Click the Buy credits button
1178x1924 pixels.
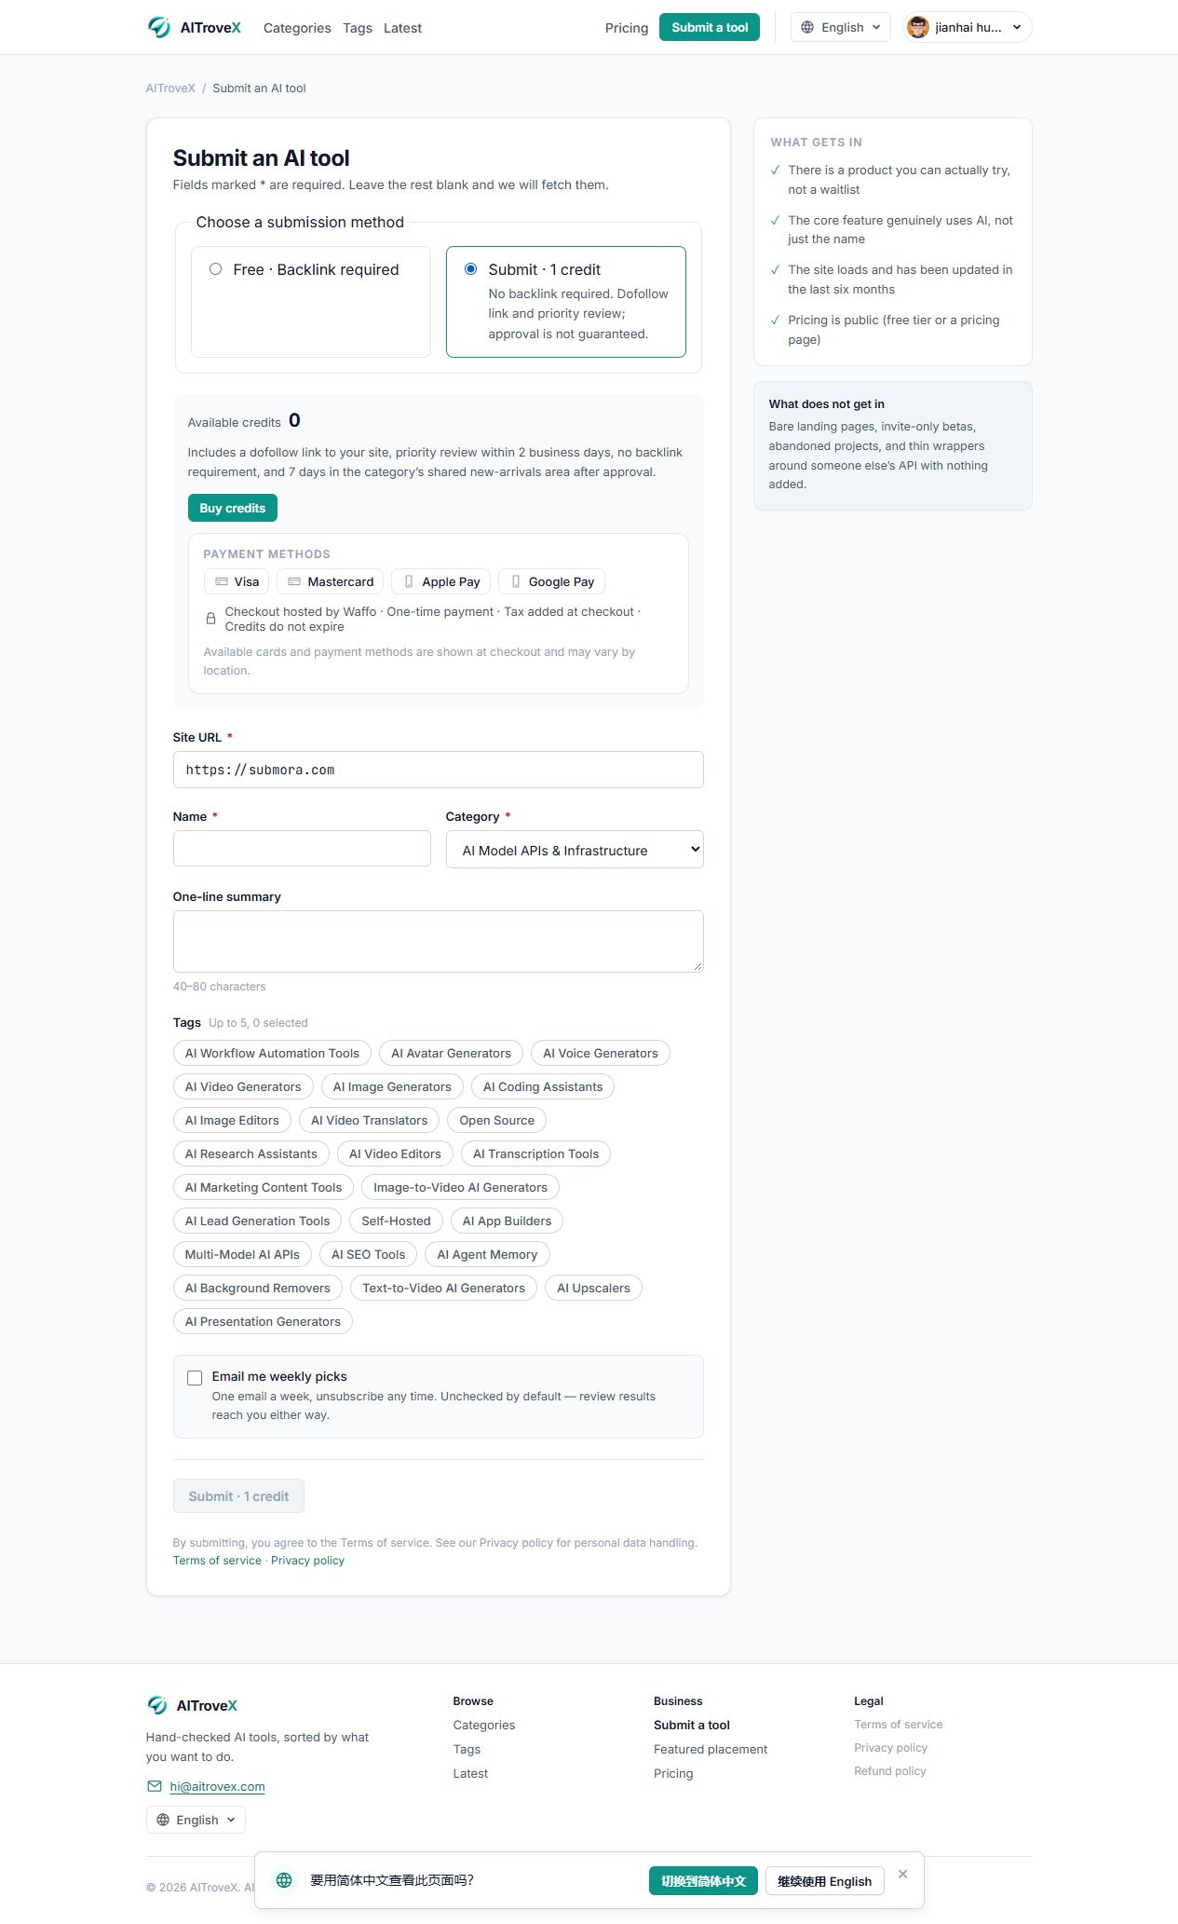[x=233, y=508]
